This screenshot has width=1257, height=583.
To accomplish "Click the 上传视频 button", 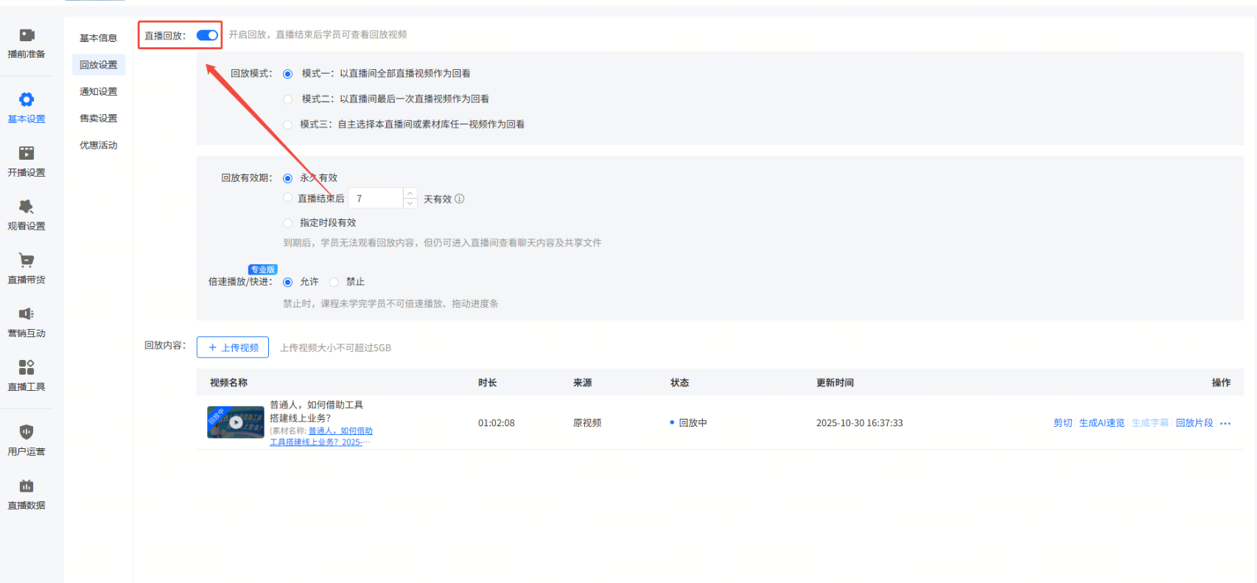I will (x=233, y=347).
